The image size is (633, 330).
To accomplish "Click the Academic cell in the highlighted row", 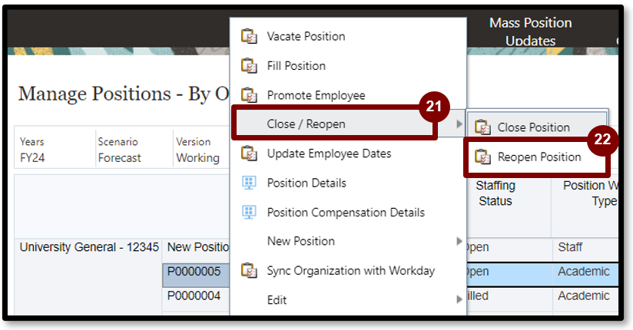I will click(584, 272).
